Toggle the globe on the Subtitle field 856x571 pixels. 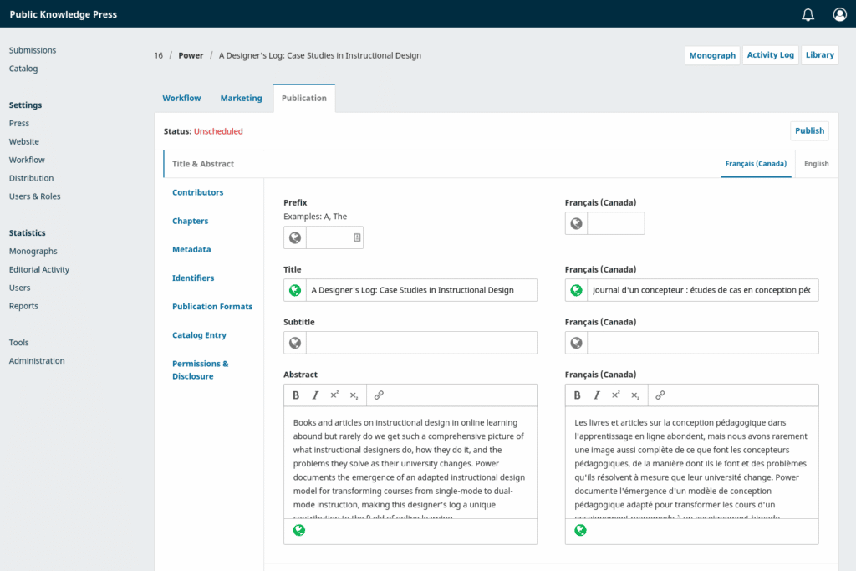(294, 343)
